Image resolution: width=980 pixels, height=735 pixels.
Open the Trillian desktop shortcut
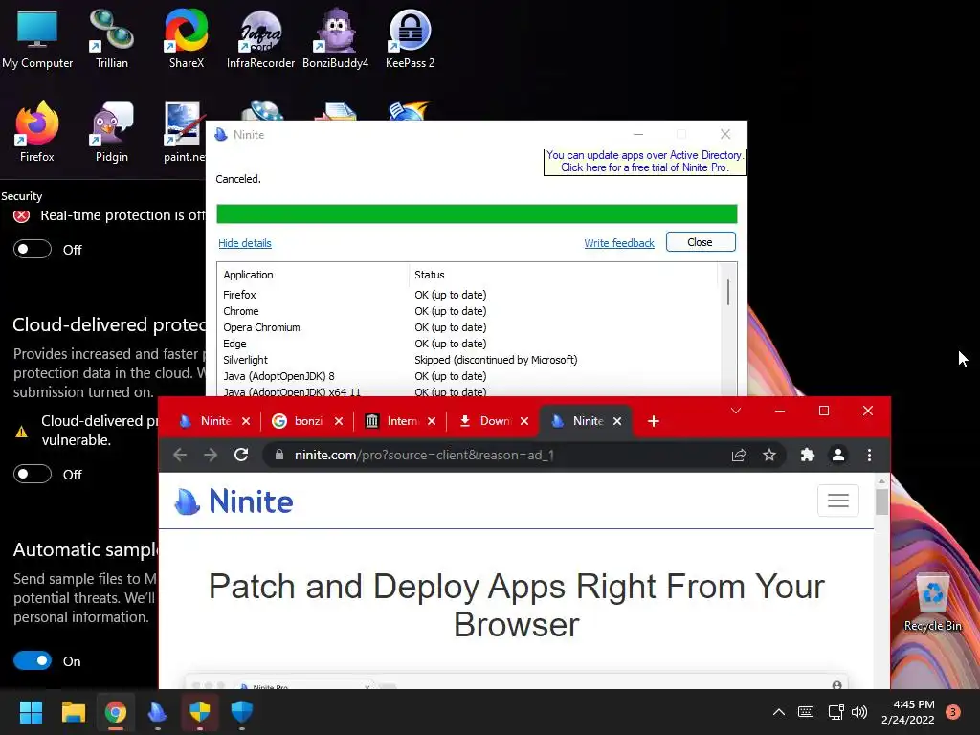pyautogui.click(x=111, y=38)
